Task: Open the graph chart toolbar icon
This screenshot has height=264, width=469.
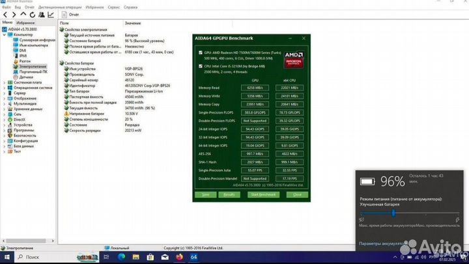Action: [51, 14]
